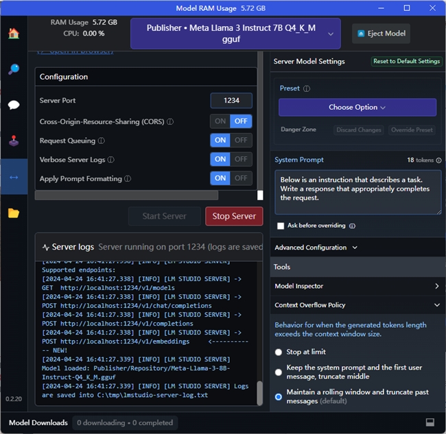446x434 pixels.
Task: Click the Danger Zone label
Action: click(298, 130)
